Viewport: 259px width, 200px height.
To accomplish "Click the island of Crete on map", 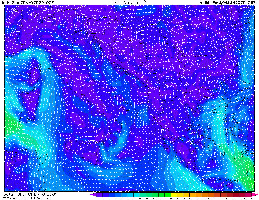I will (220, 182).
